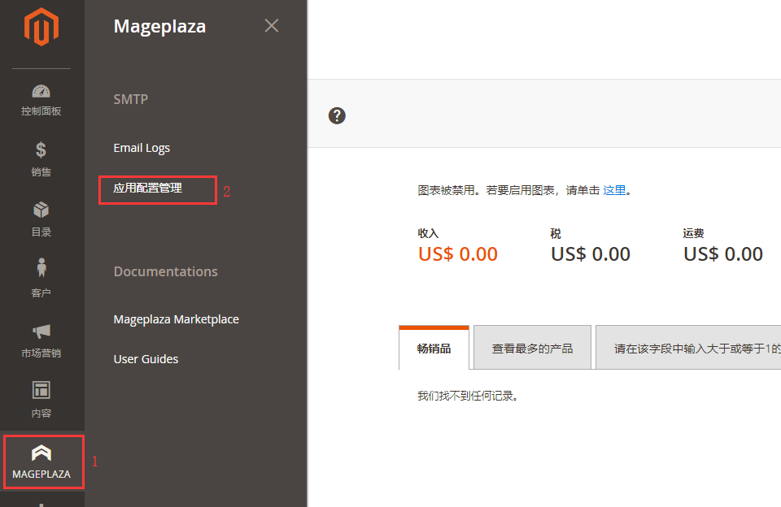Viewport: 781px width, 507px height.
Task: Select the MAGEPLAZA sidebar item
Action: click(x=42, y=461)
